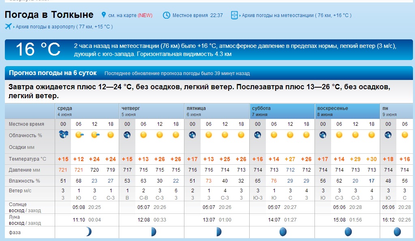Select Wednesday 00:00 cloudy night cloudiness icon
Viewport: 415px width, 241px height.
coord(63,135)
